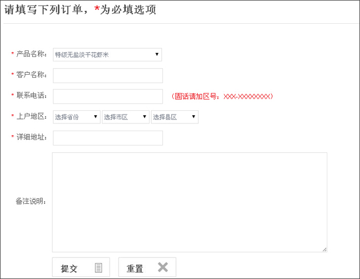Screen dimensions: 360x279
Task: Click into the 联系电话 phone field
Action: tap(107, 96)
